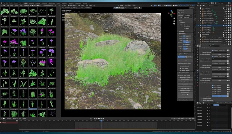Click the collection icon of Tall Grass Instances
The height and width of the screenshot is (134, 232).
coord(201,25)
